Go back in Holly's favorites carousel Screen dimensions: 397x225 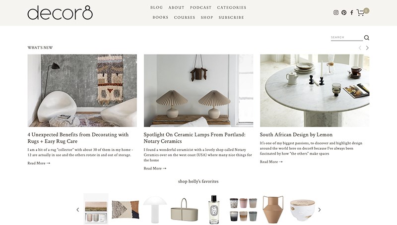point(78,210)
